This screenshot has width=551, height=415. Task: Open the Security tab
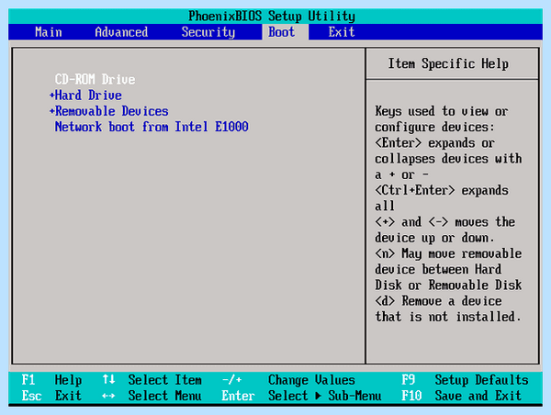208,32
